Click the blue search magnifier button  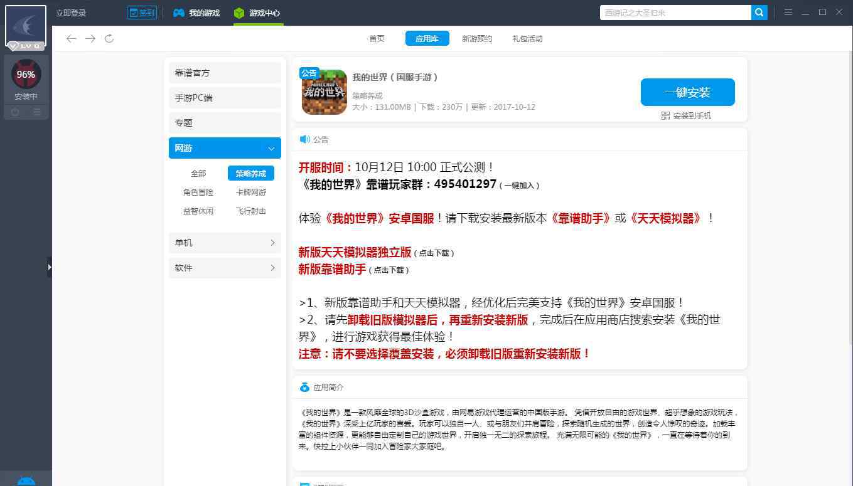(759, 13)
